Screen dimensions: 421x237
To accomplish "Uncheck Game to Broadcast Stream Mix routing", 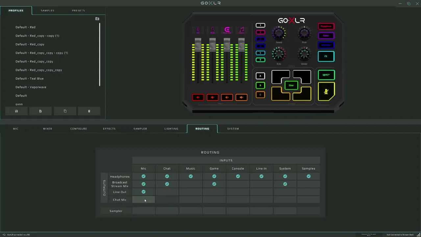I will point(214,184).
